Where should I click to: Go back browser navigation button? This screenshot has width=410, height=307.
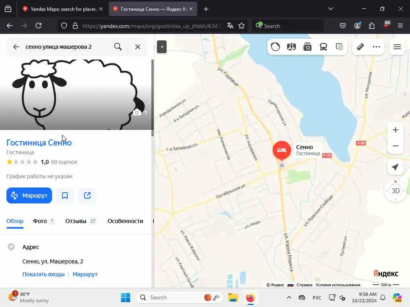(10, 26)
